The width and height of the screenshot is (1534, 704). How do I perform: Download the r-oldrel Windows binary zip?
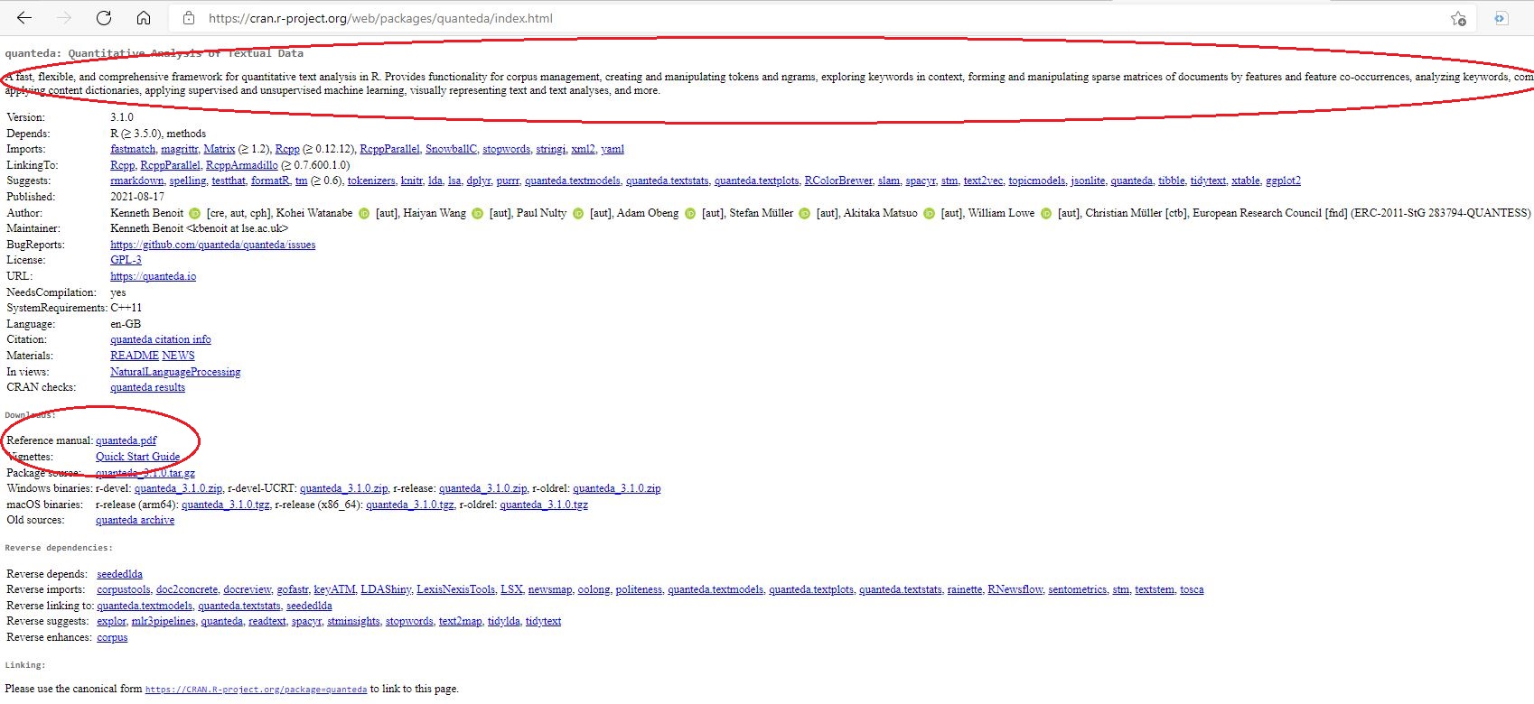pos(617,488)
